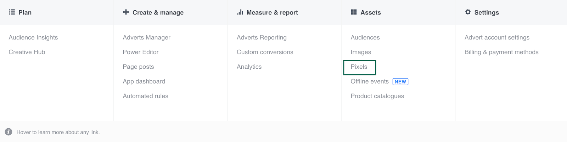Click the info icon beside hover hint
The height and width of the screenshot is (142, 567).
point(9,132)
